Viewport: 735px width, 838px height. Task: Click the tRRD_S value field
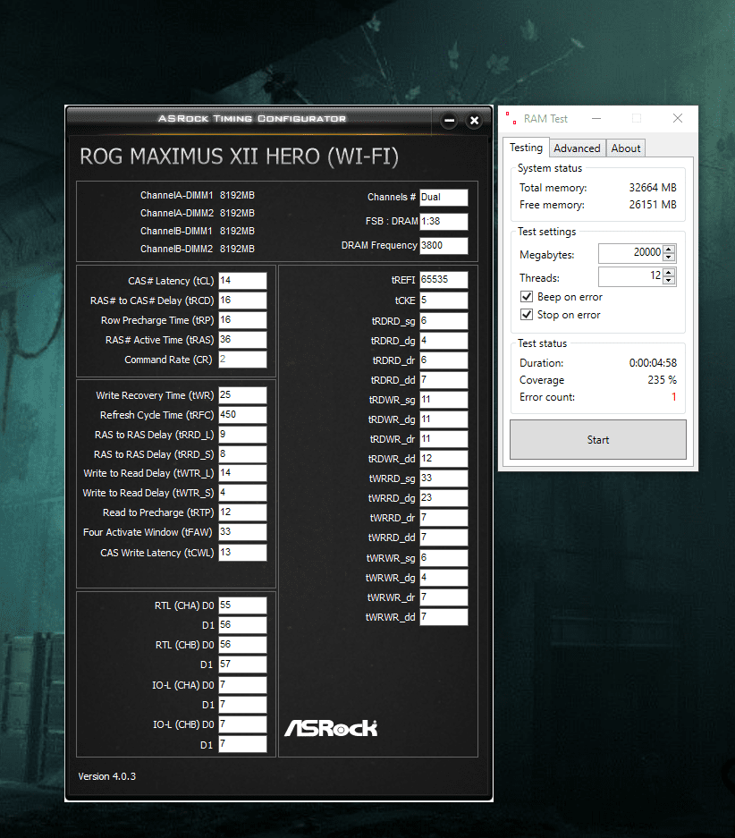click(242, 454)
